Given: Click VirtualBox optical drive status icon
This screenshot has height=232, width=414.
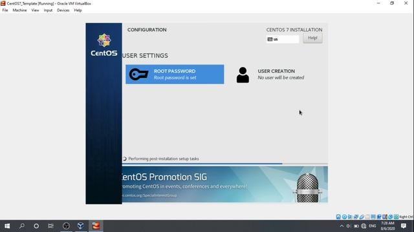Looking at the screenshot, I should (344, 217).
